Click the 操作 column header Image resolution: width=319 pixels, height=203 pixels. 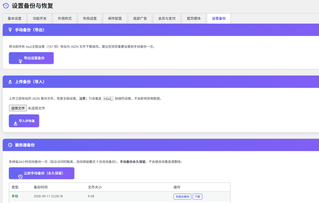tap(177, 187)
